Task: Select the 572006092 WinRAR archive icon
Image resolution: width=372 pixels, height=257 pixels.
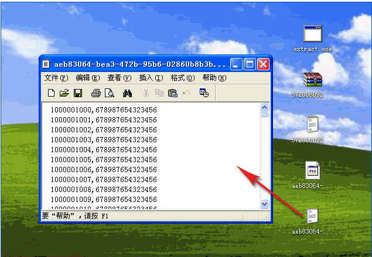Action: pos(312,80)
